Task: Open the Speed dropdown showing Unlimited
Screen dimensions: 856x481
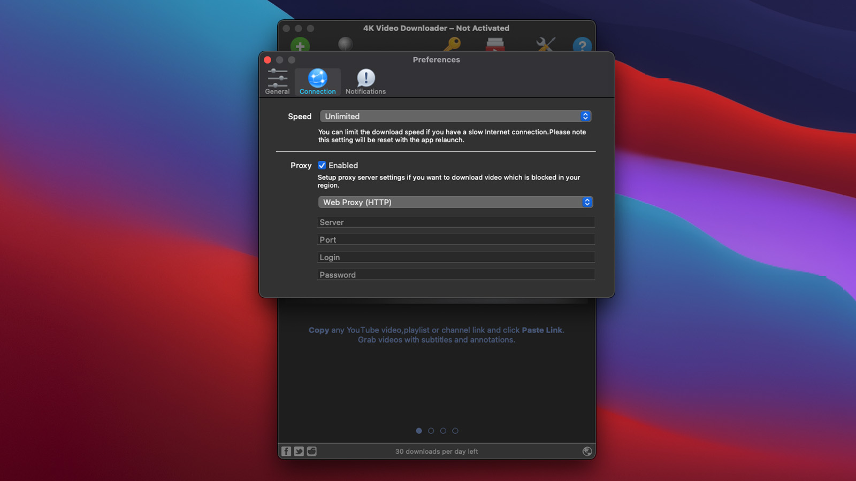Action: pos(455,116)
